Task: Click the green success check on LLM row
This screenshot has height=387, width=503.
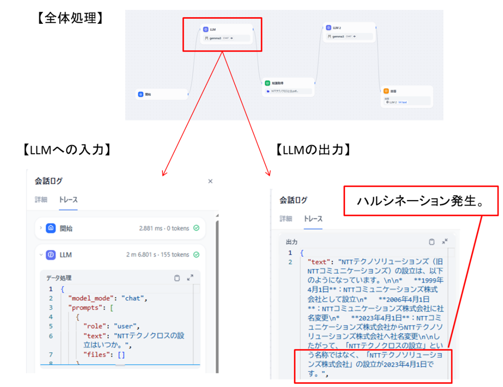Action: pyautogui.click(x=196, y=255)
